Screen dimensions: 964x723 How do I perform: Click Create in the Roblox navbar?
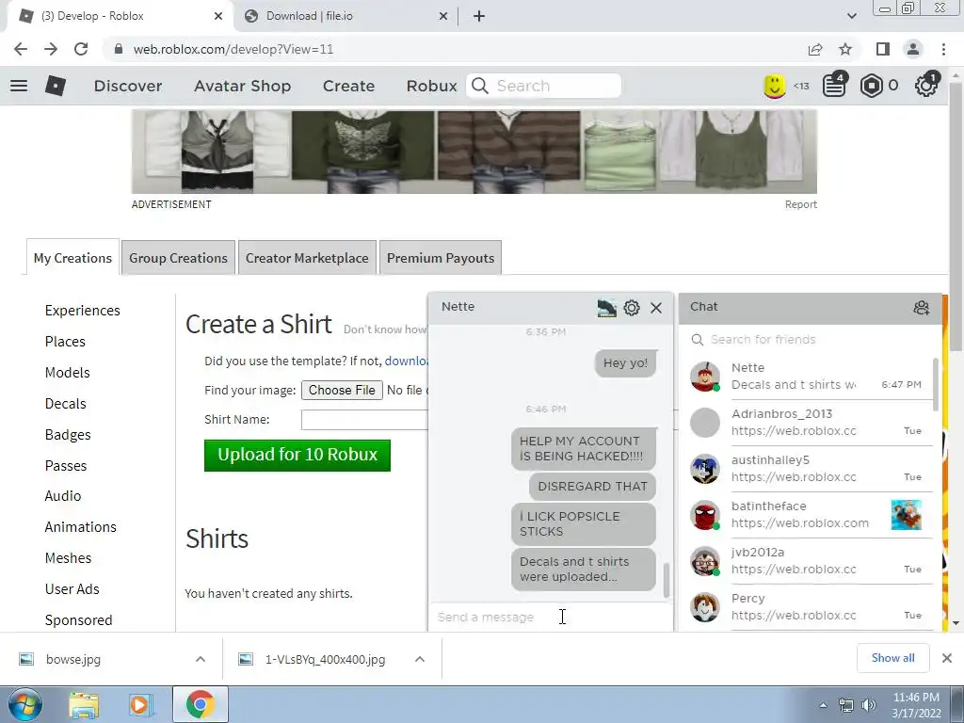(x=348, y=86)
